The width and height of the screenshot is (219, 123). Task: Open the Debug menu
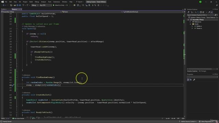37,2
